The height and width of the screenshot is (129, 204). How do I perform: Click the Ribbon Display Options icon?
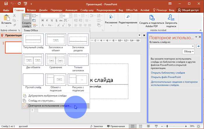tap(170, 4)
